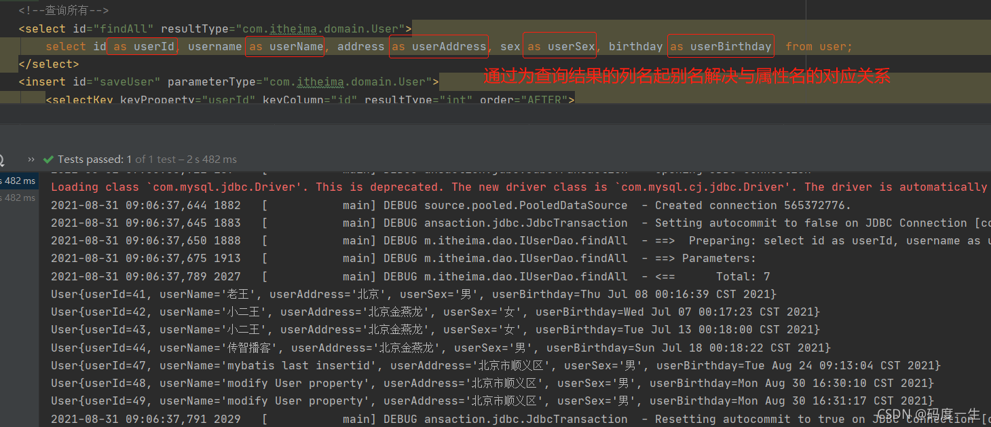Screen dimensions: 991x427
Task: Click the 'as userId' alias in query
Action: pyautogui.click(x=144, y=46)
